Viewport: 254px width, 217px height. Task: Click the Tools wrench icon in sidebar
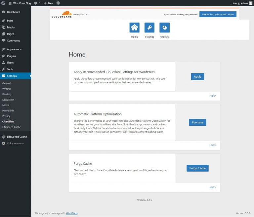point(3,69)
